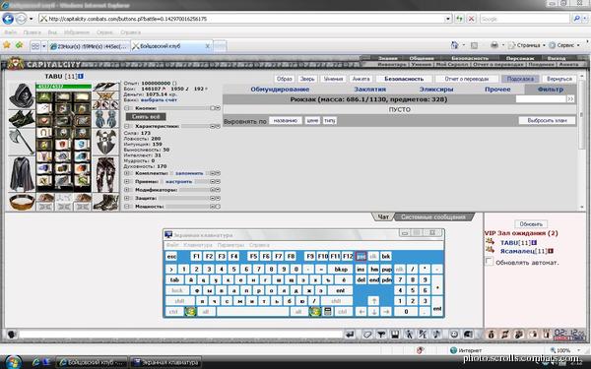Viewport: 591px width, 369px height.
Task: Open smileys with the smiley face icon
Action: (x=454, y=335)
